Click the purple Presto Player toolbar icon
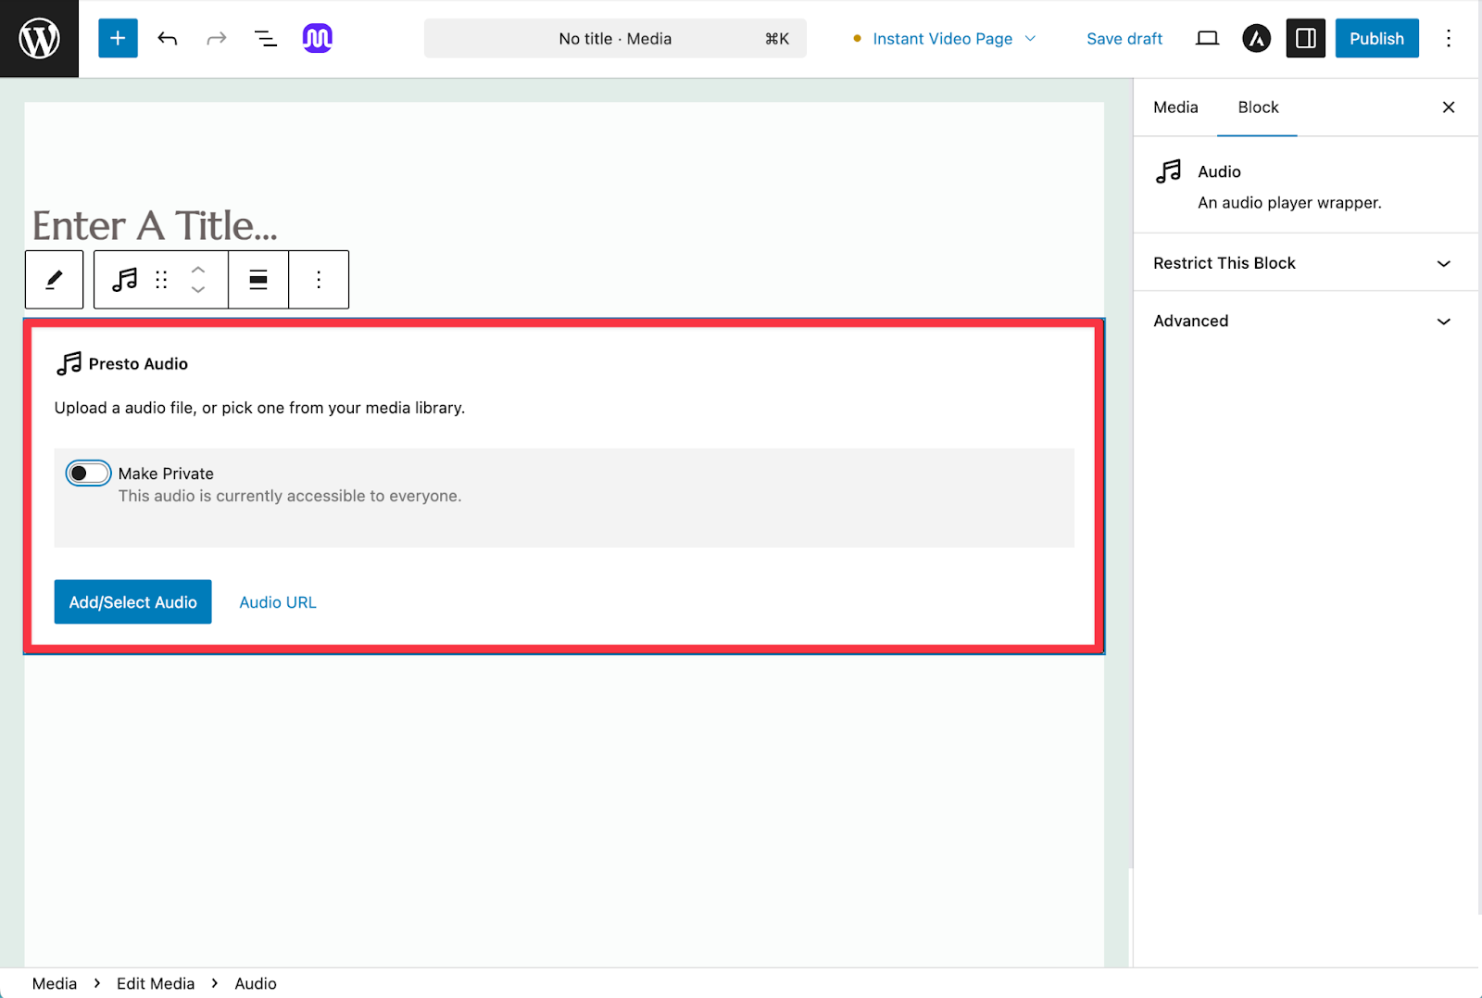 [x=317, y=38]
